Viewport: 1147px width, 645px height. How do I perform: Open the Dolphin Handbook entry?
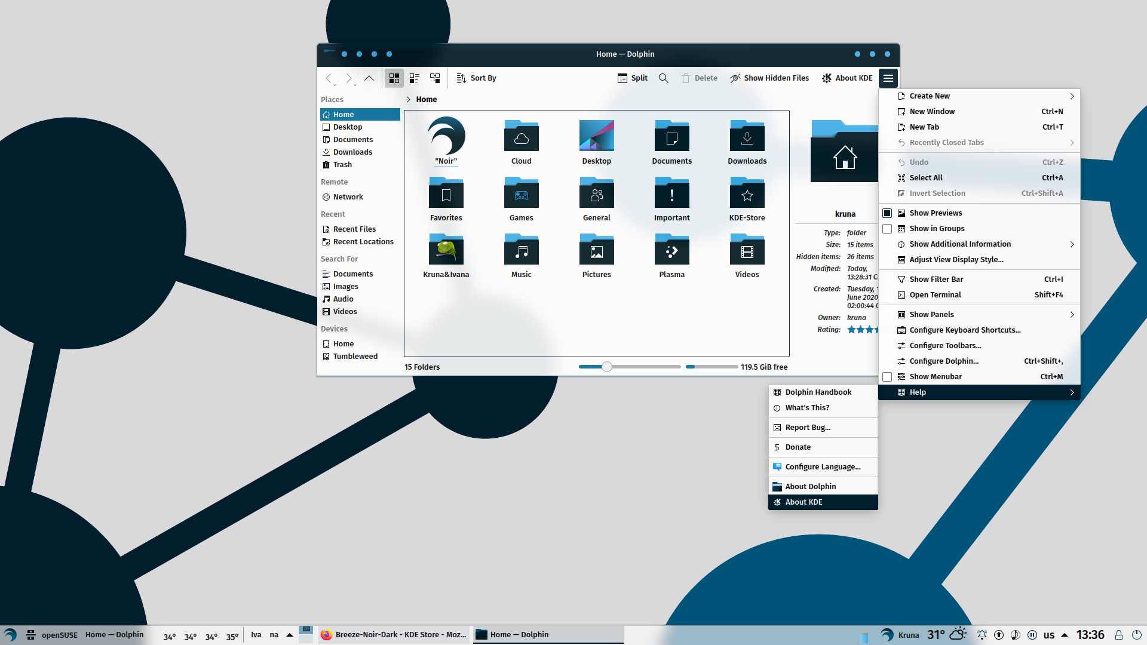coord(823,392)
